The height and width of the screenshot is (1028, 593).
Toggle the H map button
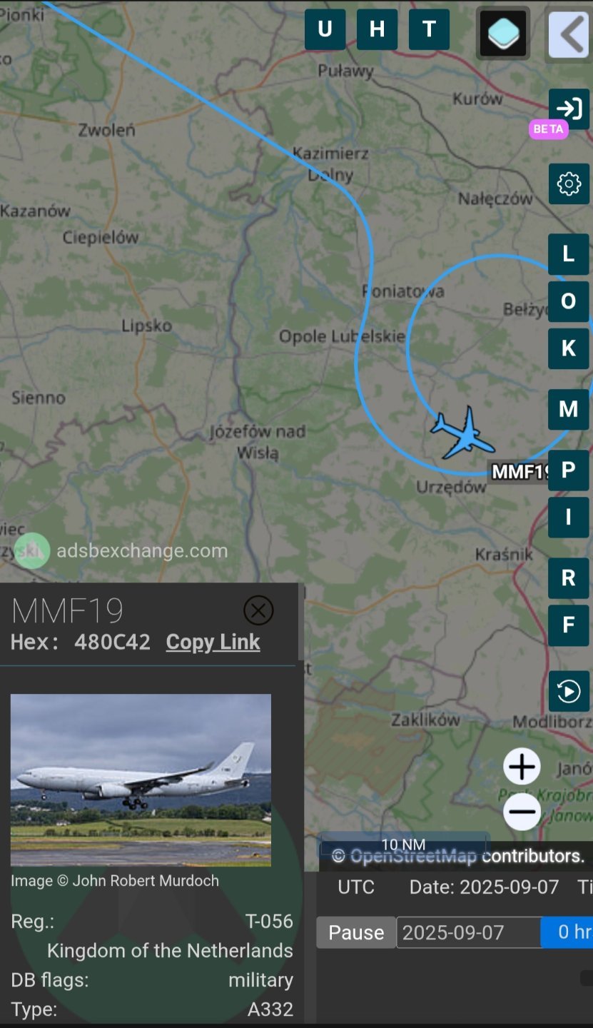[377, 29]
